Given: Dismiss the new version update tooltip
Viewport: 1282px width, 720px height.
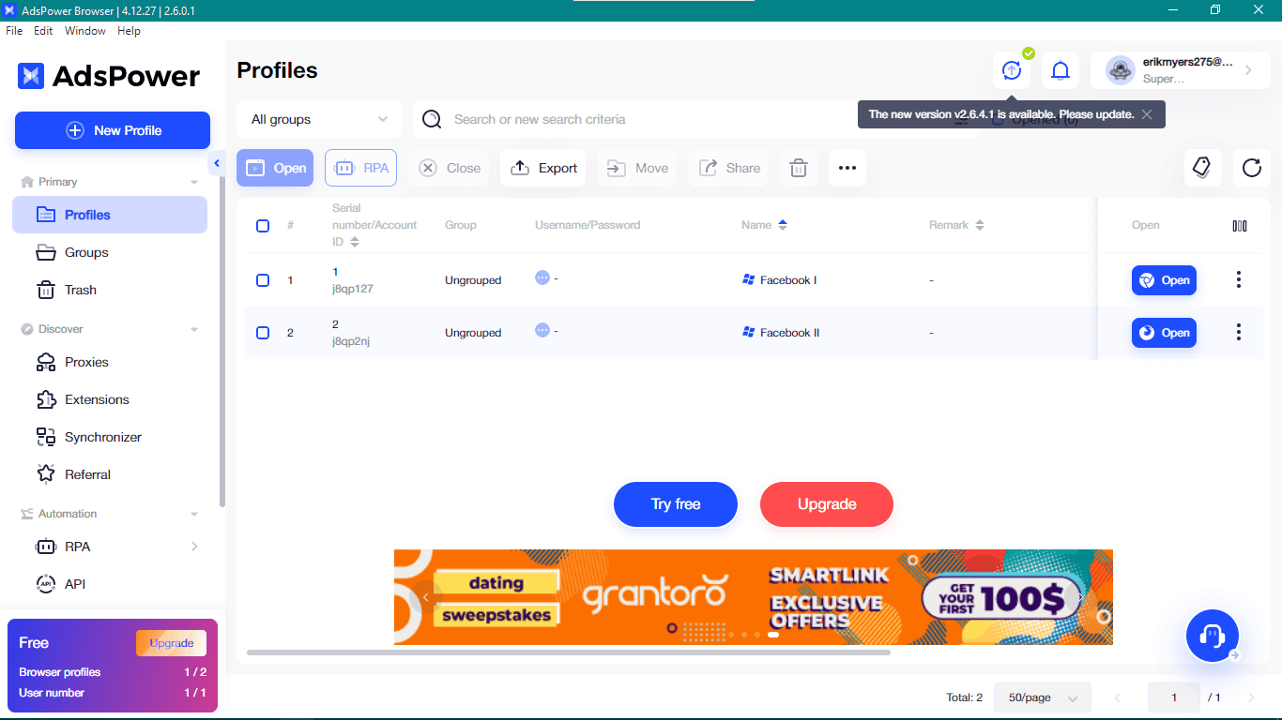Looking at the screenshot, I should 1147,114.
